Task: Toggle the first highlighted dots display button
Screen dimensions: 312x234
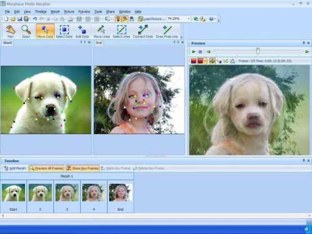Action: click(118, 19)
